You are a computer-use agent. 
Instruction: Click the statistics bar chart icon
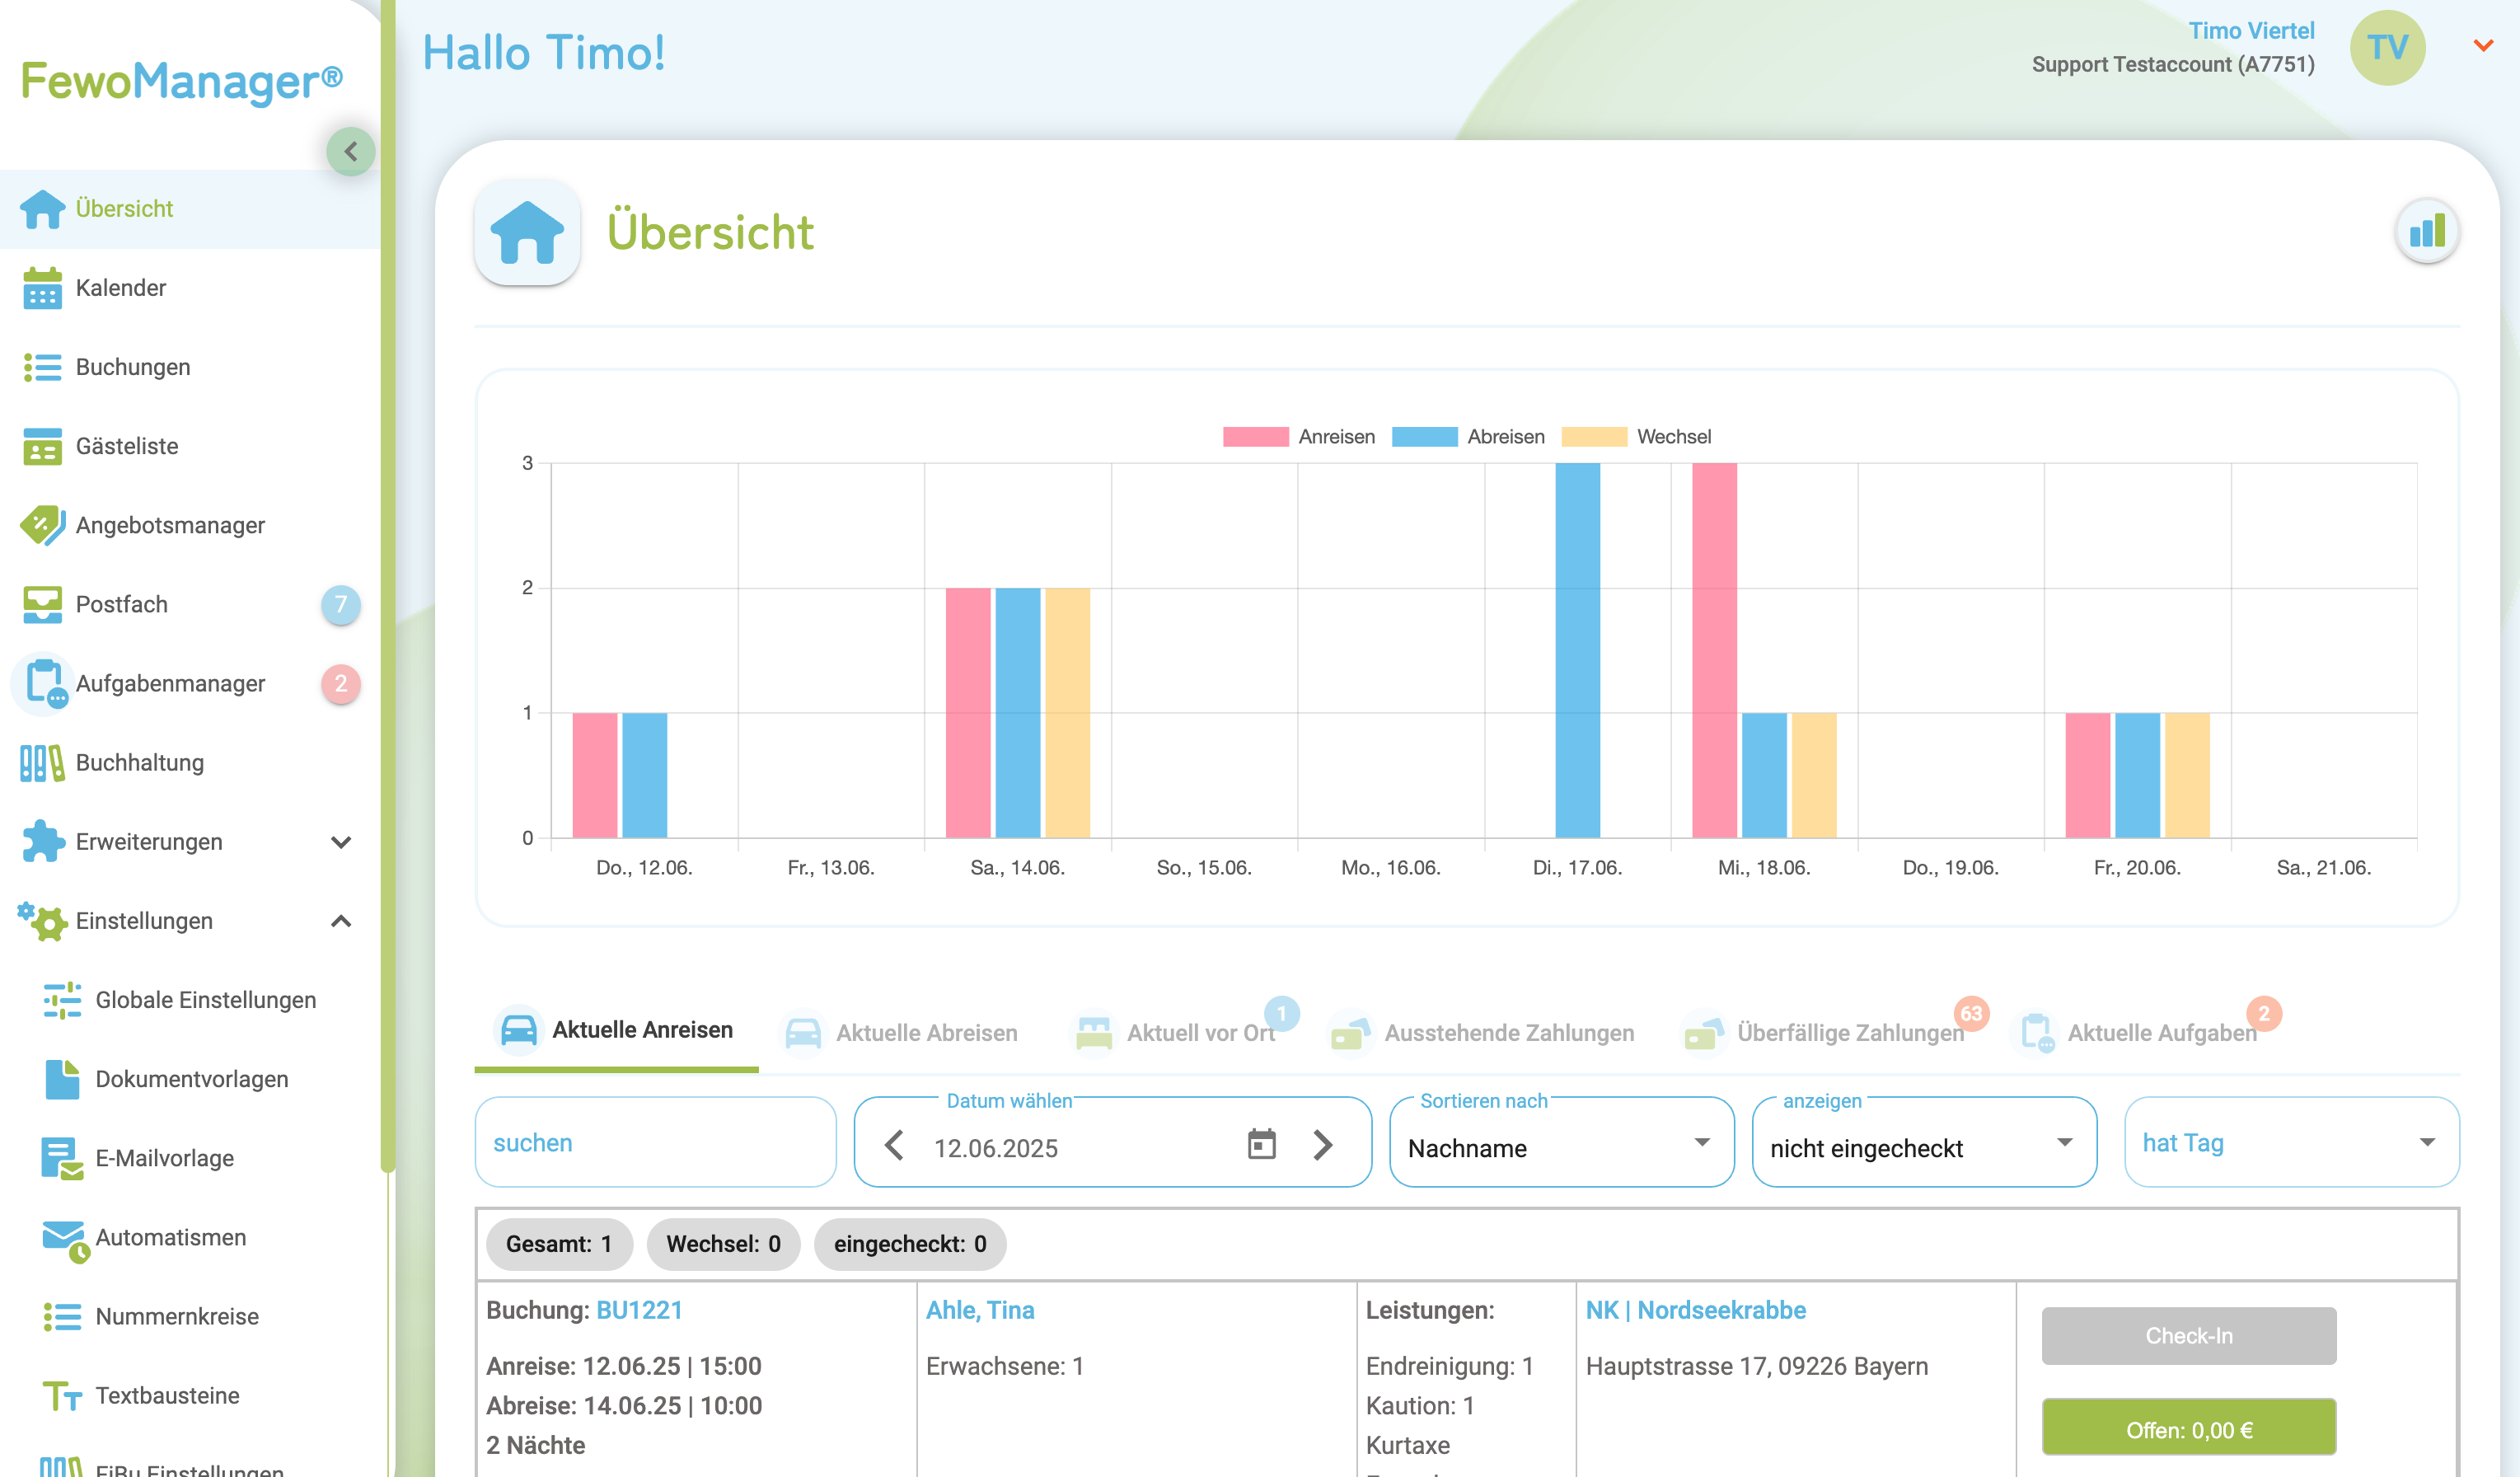click(x=2426, y=232)
